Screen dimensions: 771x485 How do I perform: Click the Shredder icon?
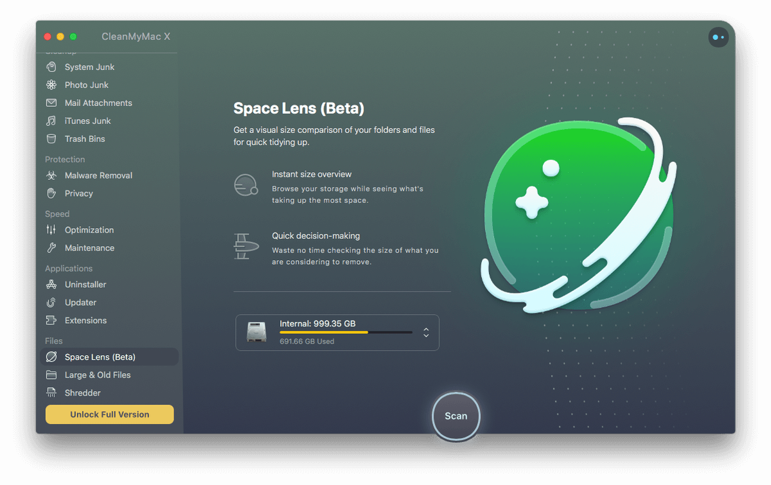point(51,393)
